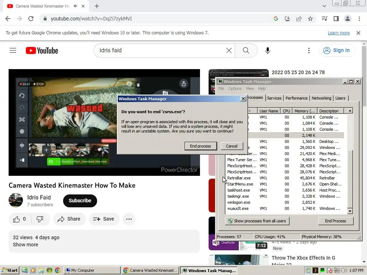Open the Learn more link in the update banner
Image resolution: width=367 pixels, height=275 pixels.
(339, 33)
